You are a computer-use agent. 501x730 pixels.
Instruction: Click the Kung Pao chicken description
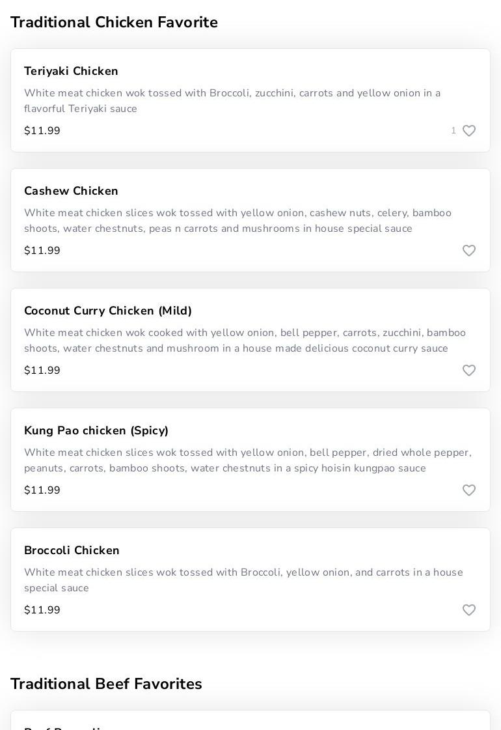247,460
